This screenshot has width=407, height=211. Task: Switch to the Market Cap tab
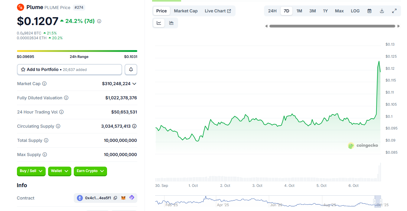[x=186, y=11]
